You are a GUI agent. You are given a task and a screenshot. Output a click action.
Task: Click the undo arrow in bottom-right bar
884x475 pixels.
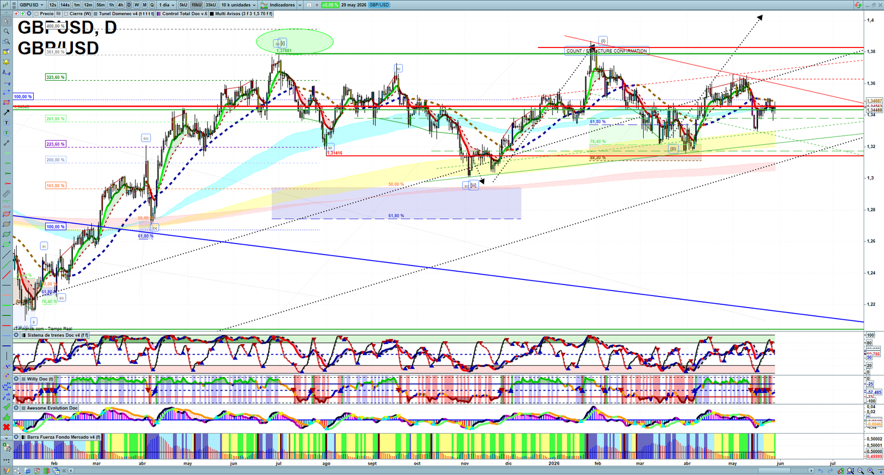[x=820, y=471]
